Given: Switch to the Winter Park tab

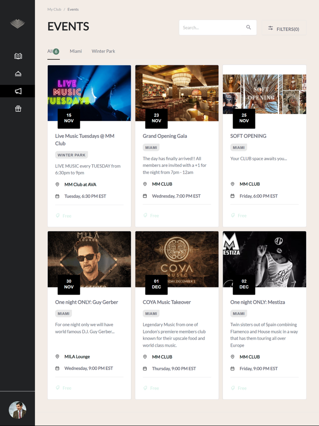Looking at the screenshot, I should 103,51.
